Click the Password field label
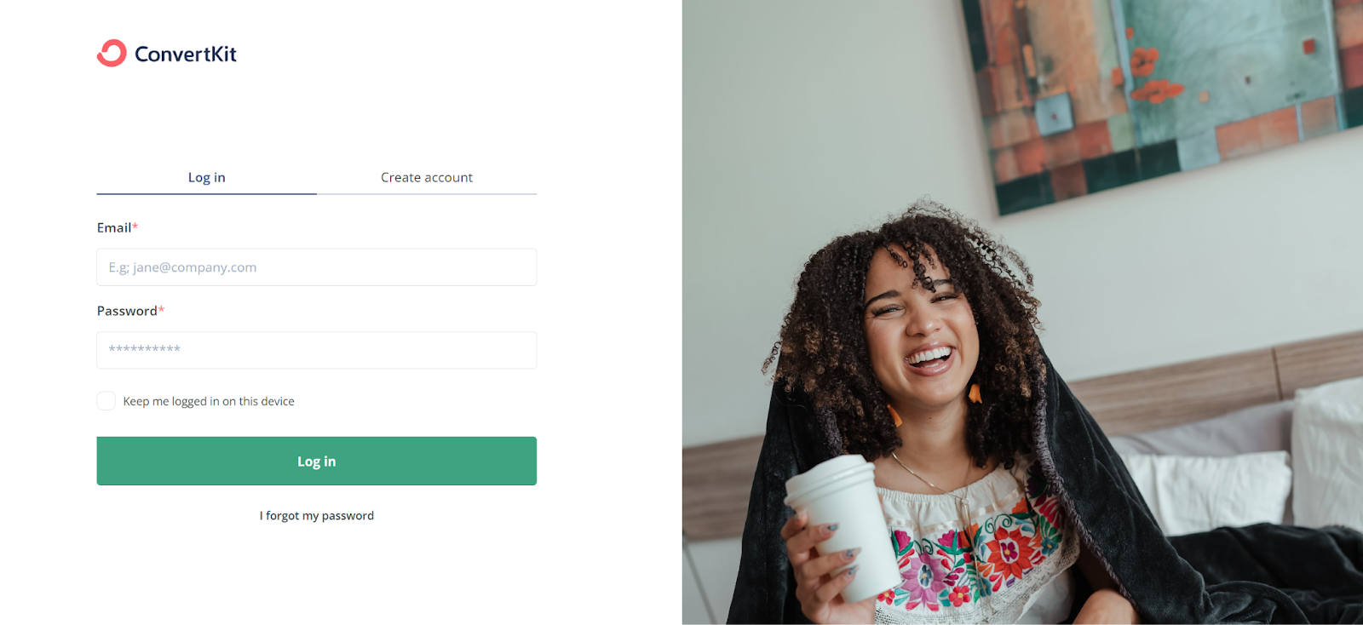The height and width of the screenshot is (625, 1363). [127, 311]
